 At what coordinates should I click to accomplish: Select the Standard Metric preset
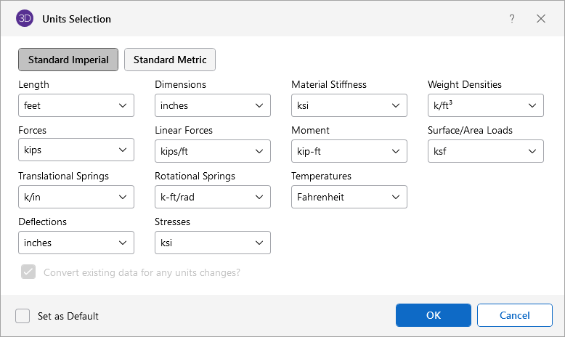(x=170, y=60)
